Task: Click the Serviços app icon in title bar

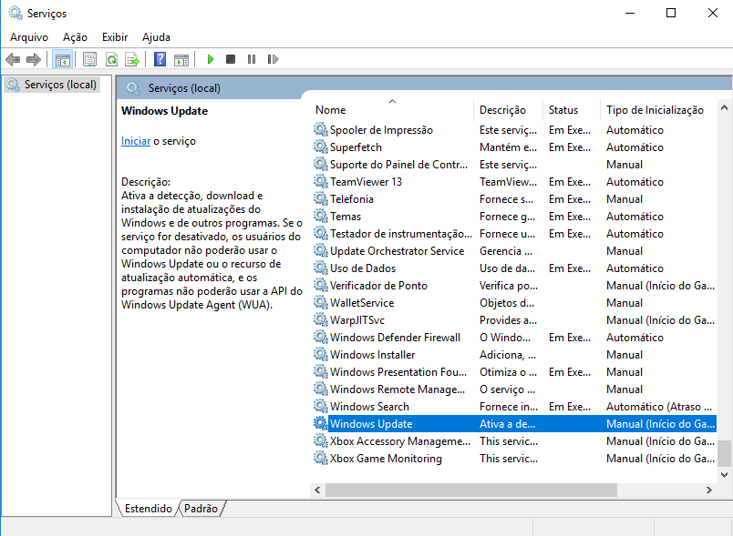Action: coord(15,13)
